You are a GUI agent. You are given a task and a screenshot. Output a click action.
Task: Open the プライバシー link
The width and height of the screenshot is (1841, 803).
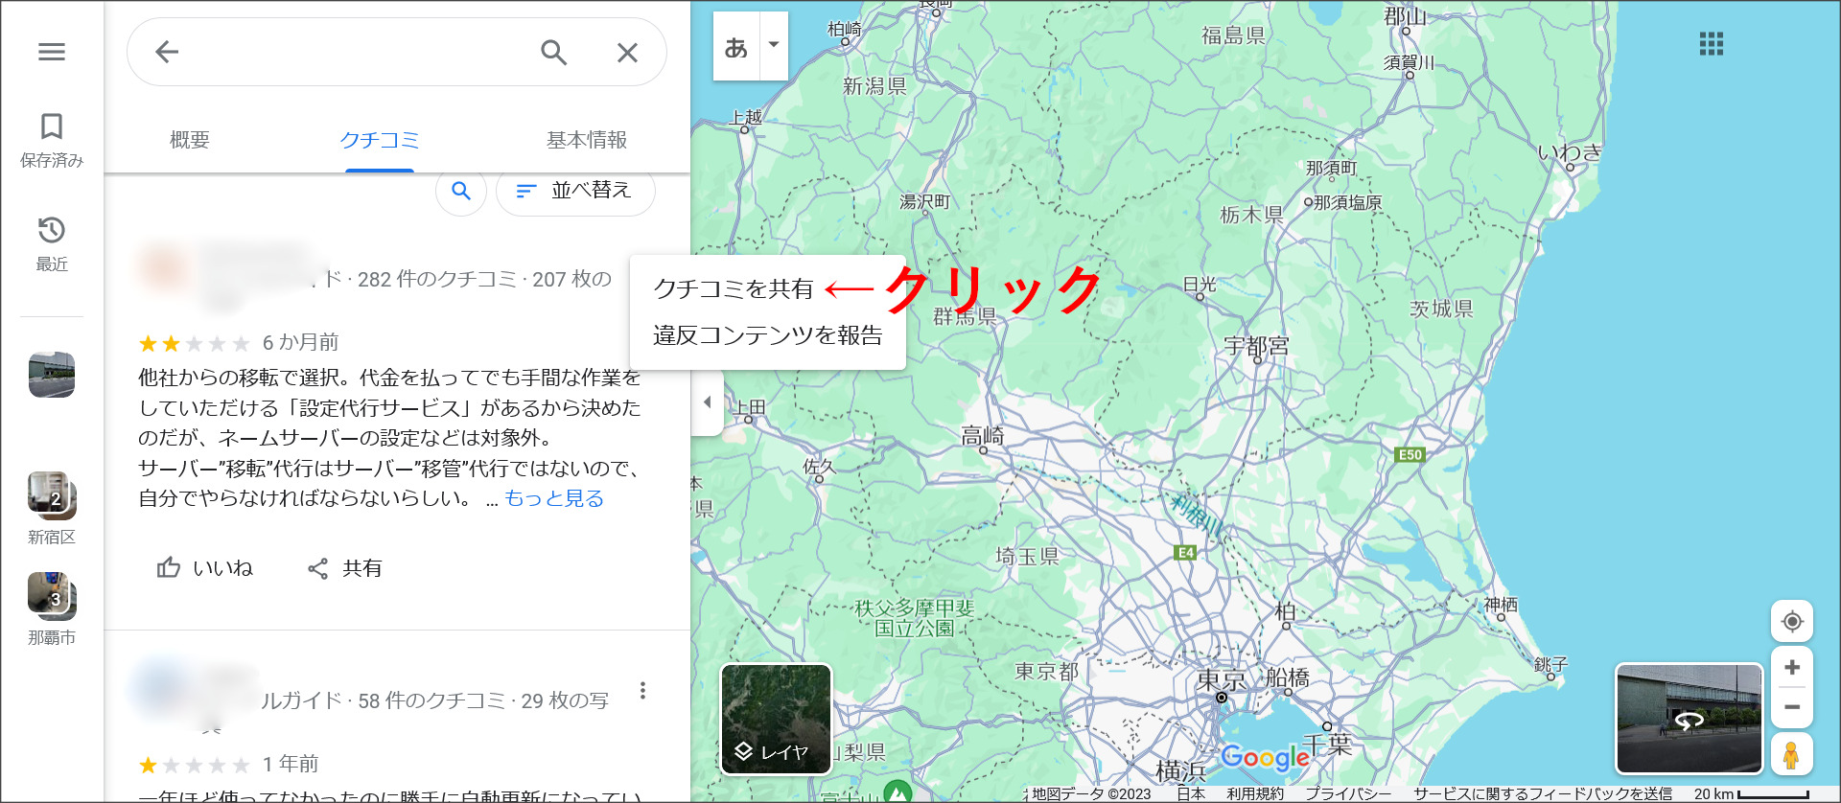click(1348, 794)
